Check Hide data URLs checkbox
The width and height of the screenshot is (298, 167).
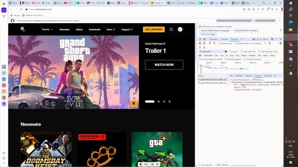242,51
